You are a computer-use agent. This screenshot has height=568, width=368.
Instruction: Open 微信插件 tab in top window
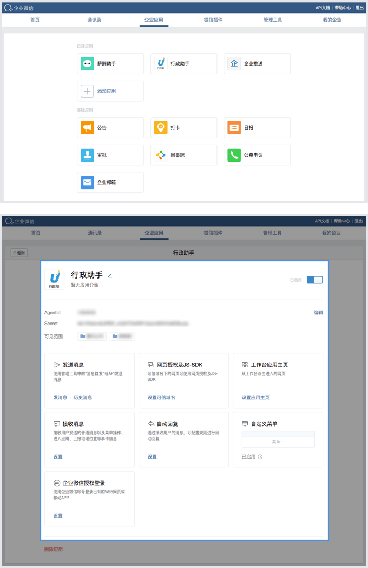coord(213,20)
